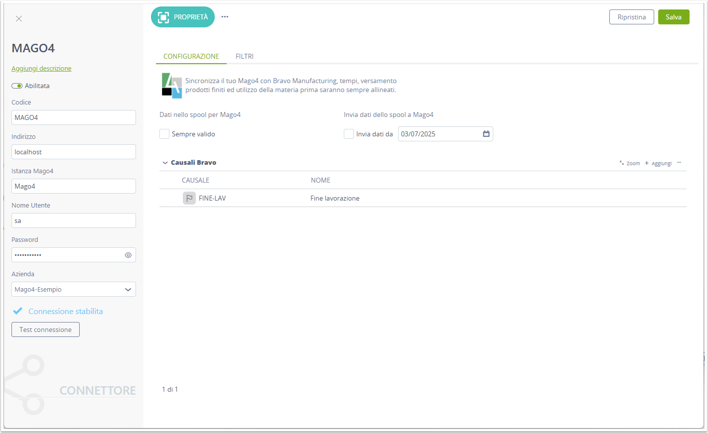Click the Nome Utente field
708x433 pixels.
[74, 220]
